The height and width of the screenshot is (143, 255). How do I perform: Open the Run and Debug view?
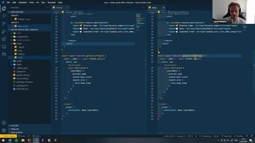pos(4,31)
